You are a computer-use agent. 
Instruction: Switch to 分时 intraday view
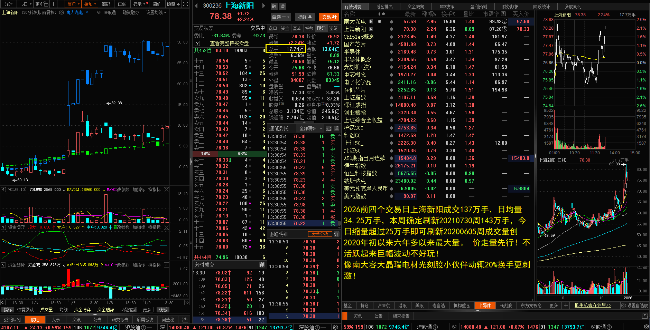9,4
